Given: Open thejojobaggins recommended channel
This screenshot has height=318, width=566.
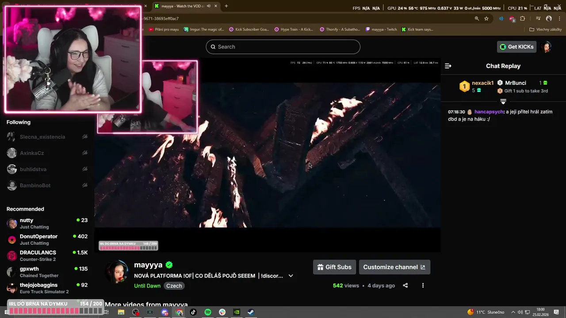Looking at the screenshot, I should [47, 288].
